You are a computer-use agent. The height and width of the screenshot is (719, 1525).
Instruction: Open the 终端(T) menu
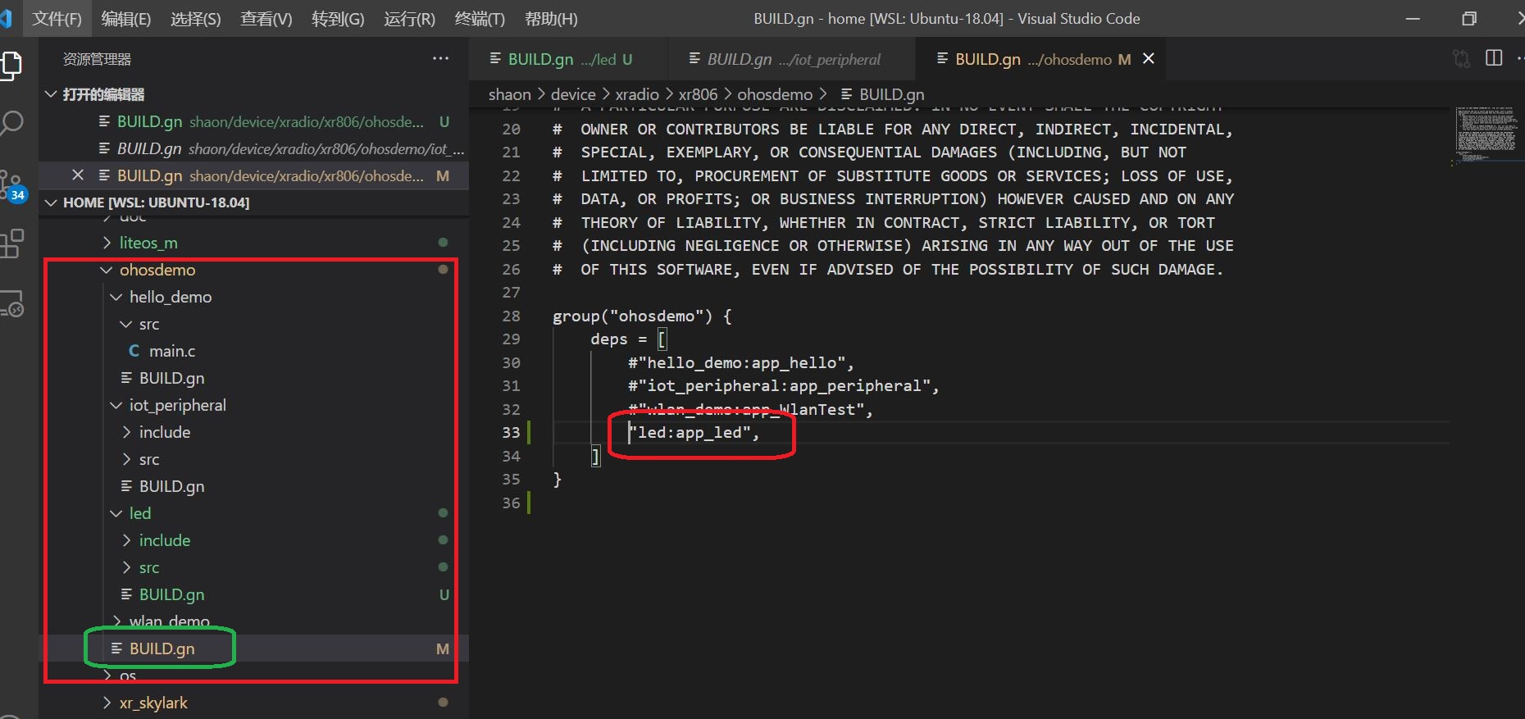(480, 18)
